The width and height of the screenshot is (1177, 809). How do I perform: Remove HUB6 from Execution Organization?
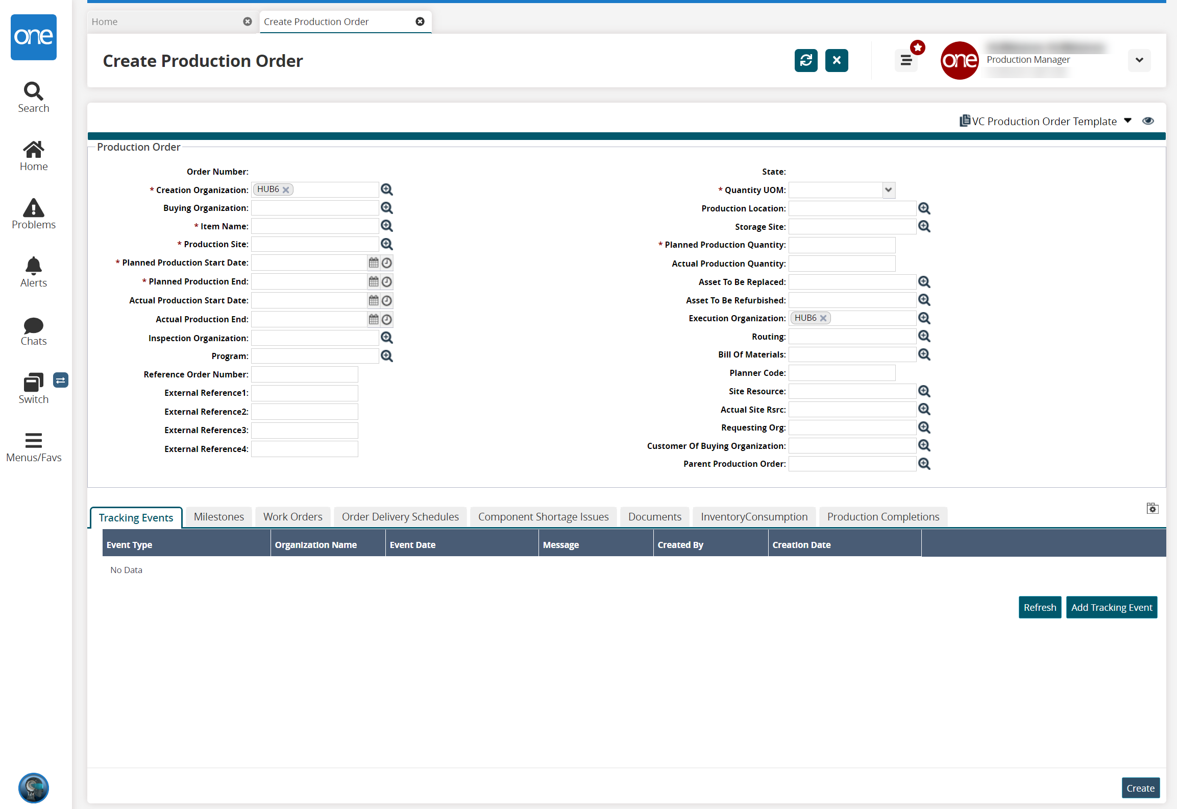point(823,318)
